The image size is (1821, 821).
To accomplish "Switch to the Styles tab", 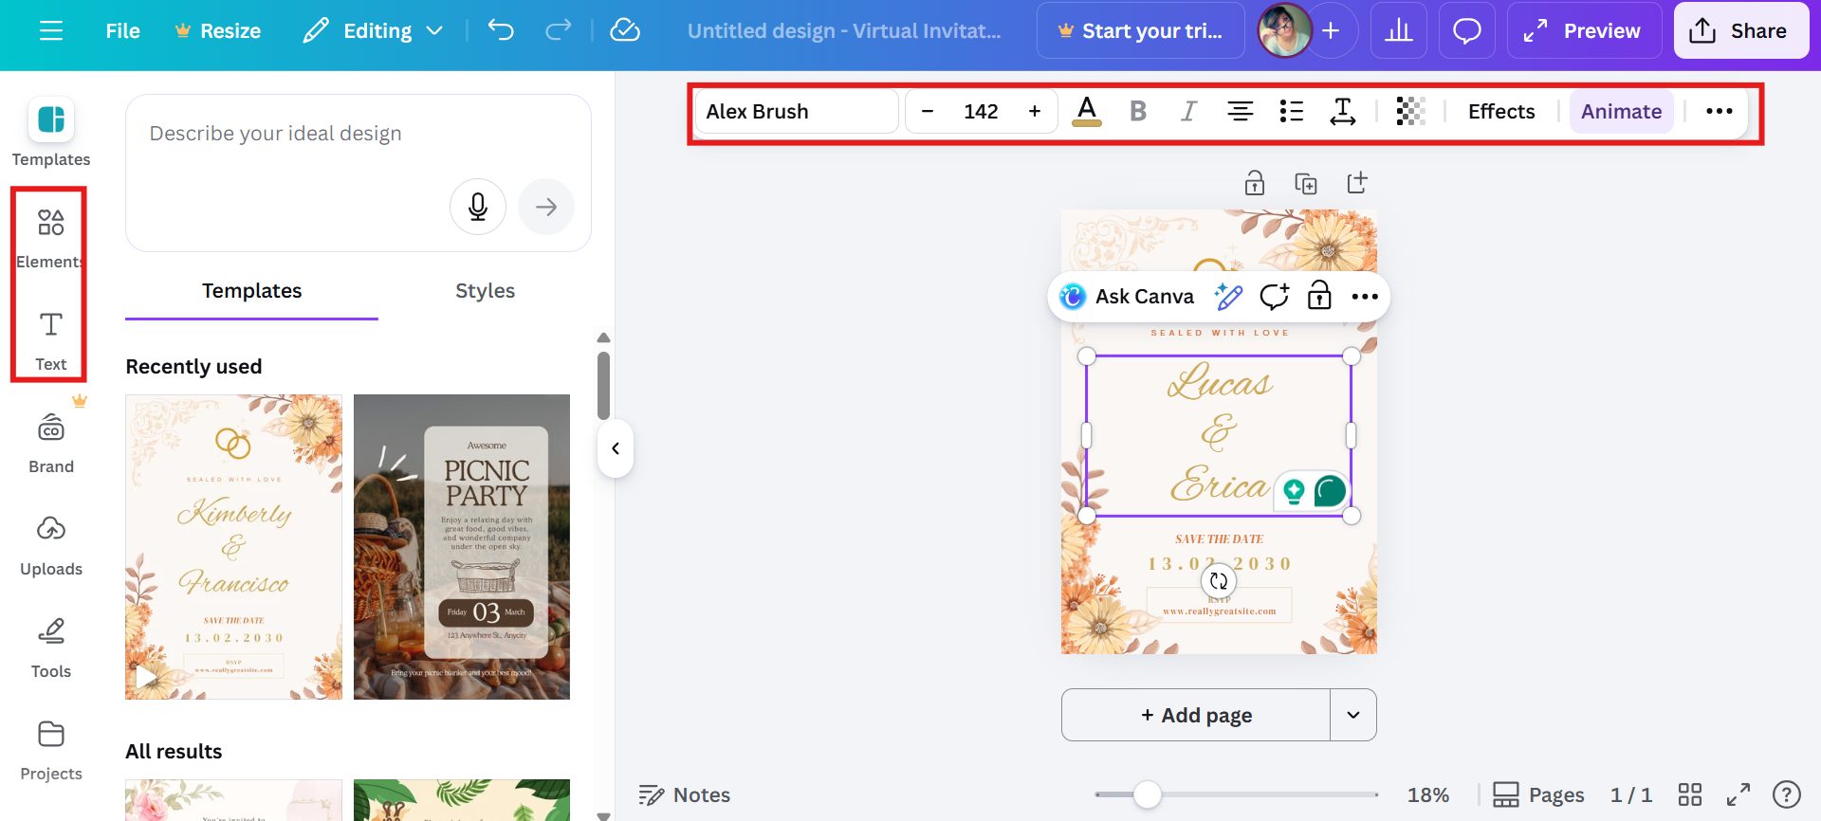I will pos(485,291).
